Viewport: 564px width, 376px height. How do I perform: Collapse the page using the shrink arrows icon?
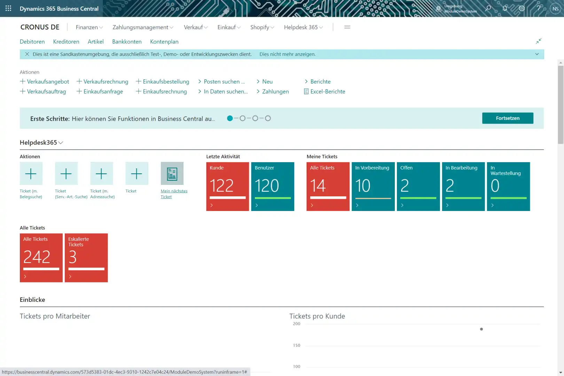click(539, 41)
